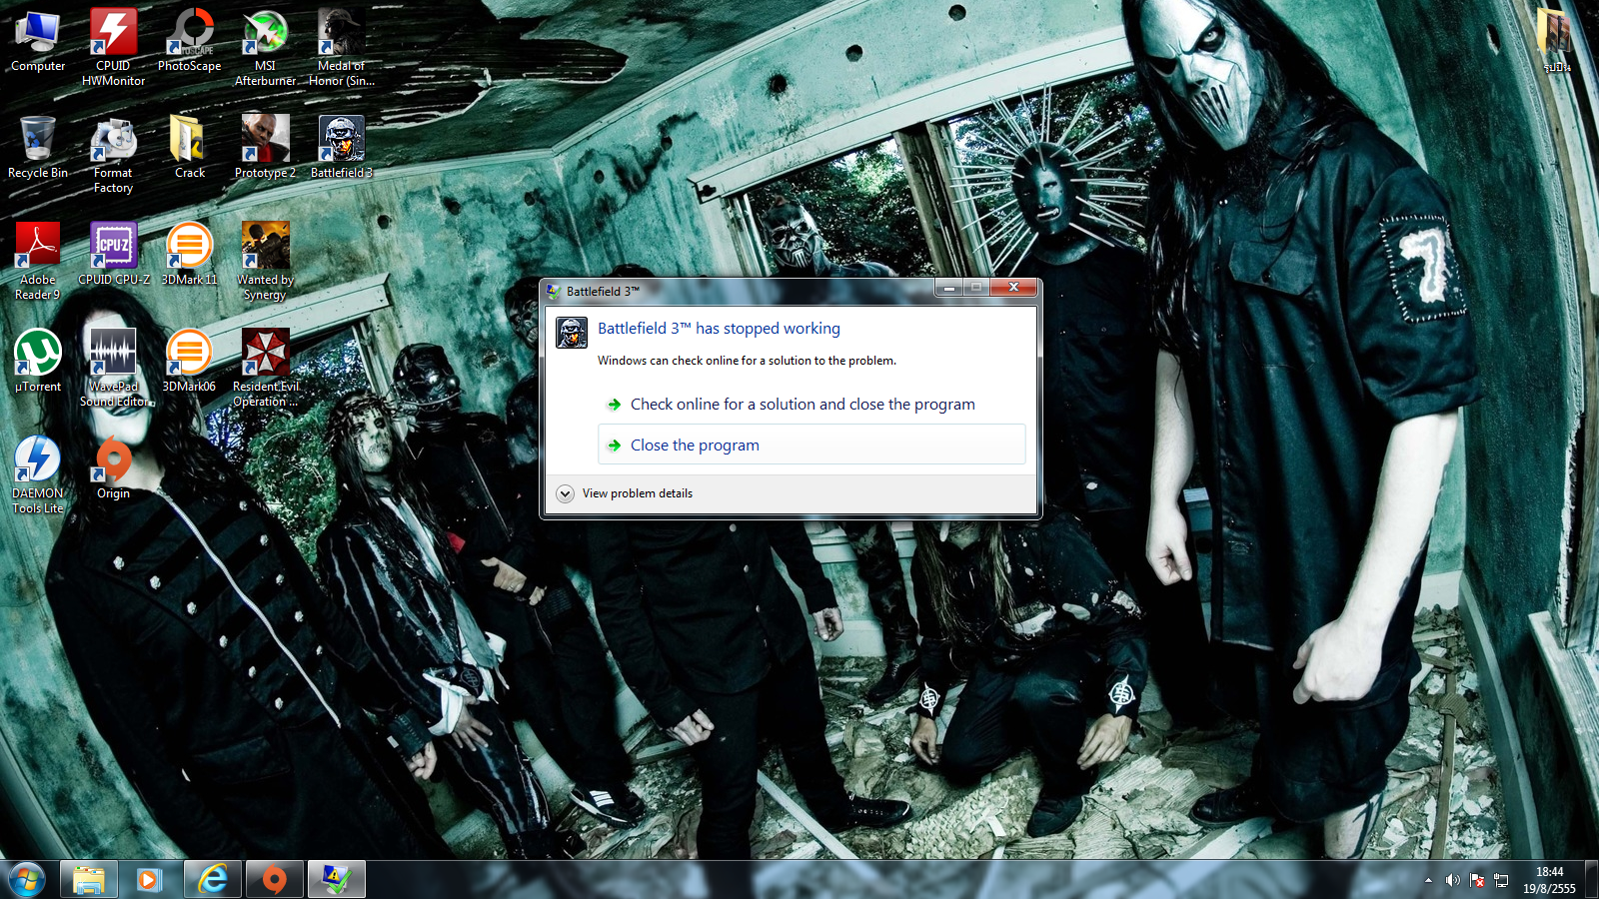Switch to Origin in the taskbar
This screenshot has height=899, width=1599.
click(x=274, y=880)
